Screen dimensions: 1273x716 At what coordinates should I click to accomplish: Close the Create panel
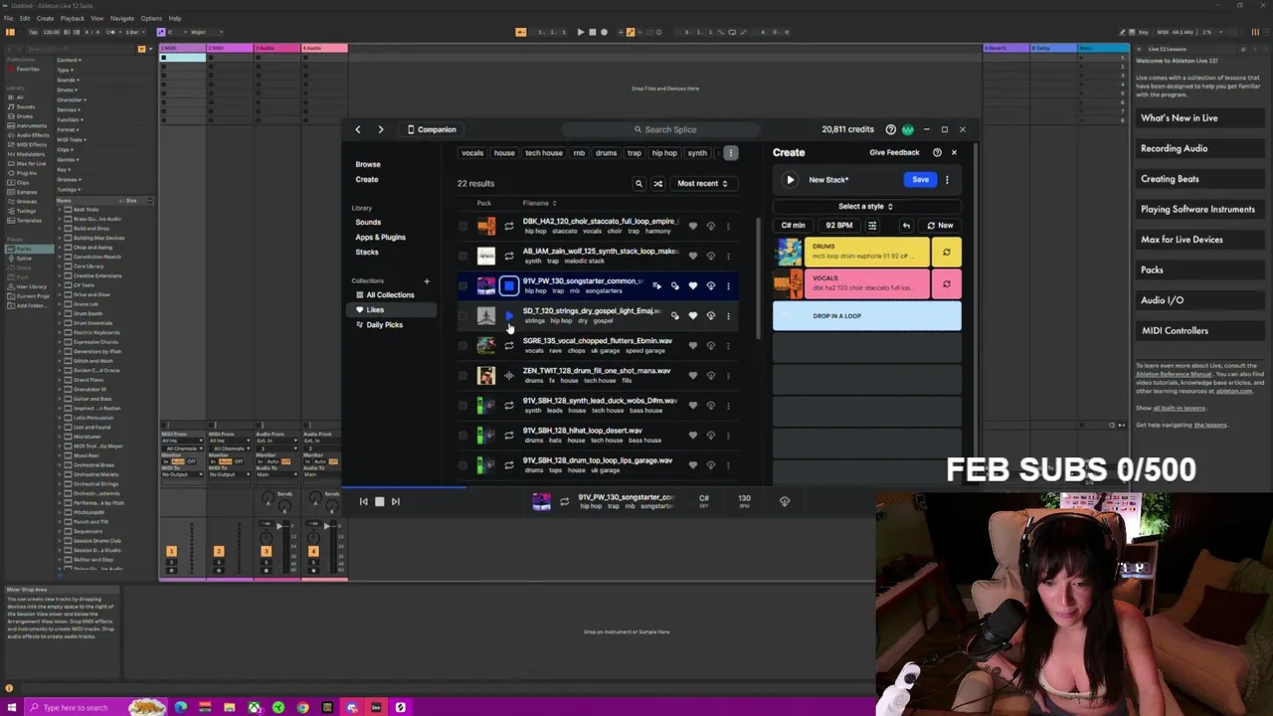point(954,153)
